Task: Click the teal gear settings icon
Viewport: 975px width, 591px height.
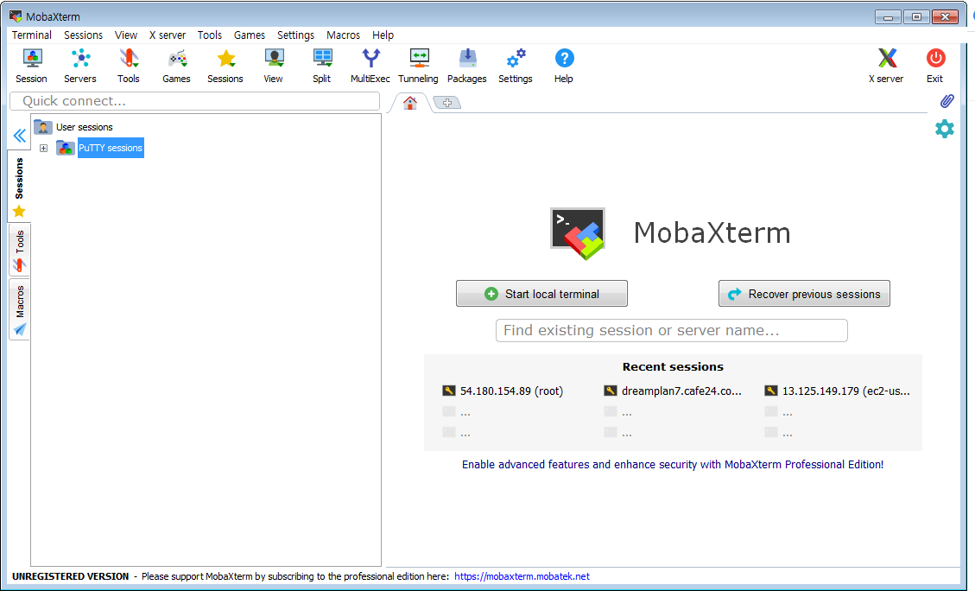Action: click(945, 129)
